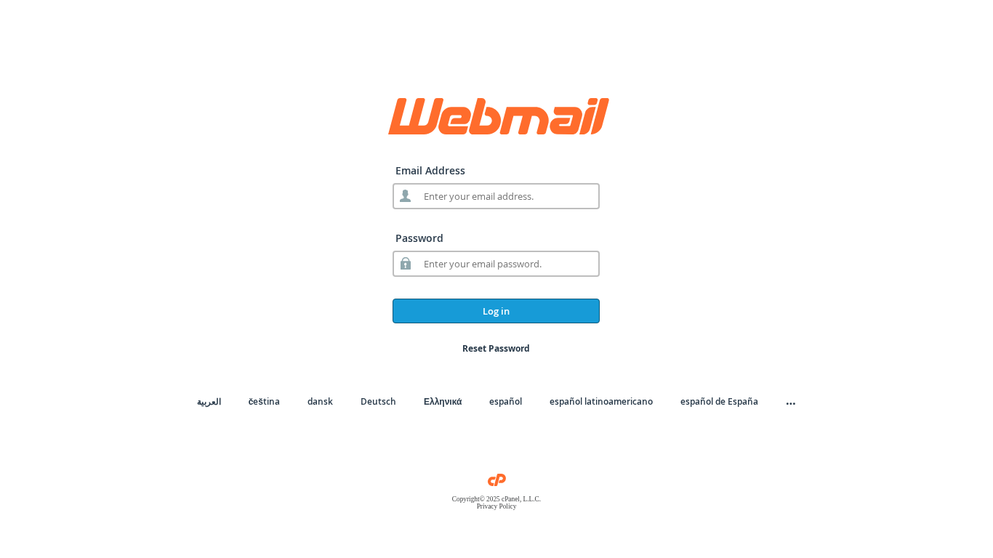The image size is (993, 558).
Task: Open the Privacy Policy link
Action: [496, 506]
